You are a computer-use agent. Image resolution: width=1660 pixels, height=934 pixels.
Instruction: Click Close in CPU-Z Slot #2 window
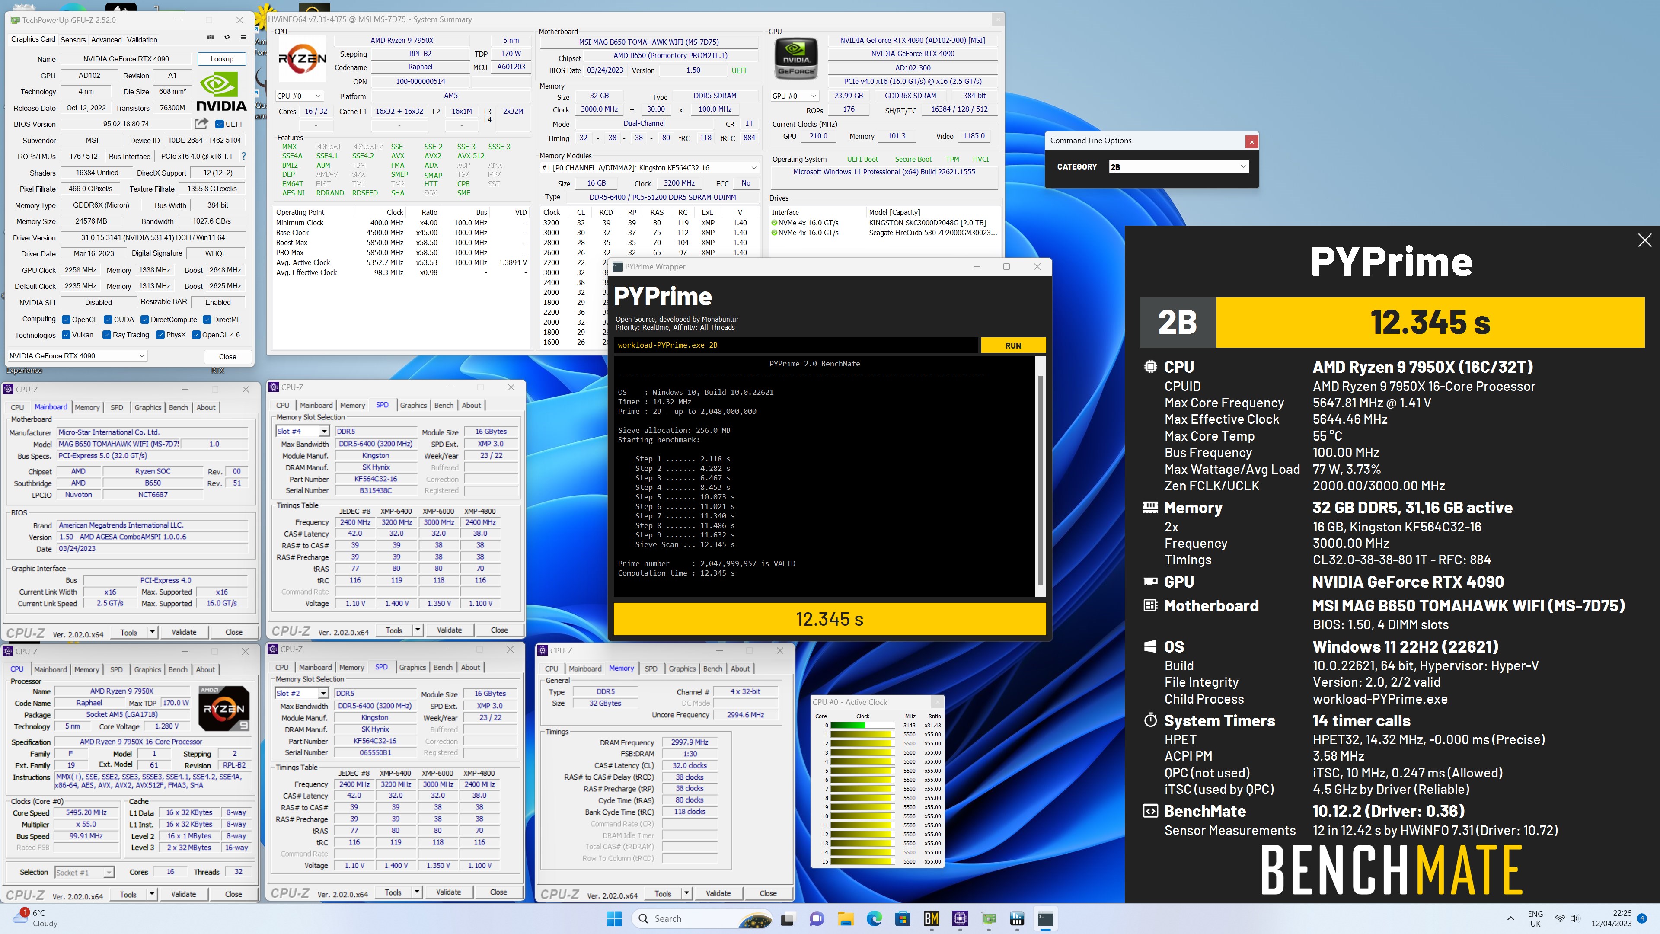498,892
